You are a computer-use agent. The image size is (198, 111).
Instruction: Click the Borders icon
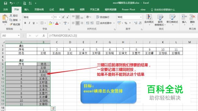(42, 23)
